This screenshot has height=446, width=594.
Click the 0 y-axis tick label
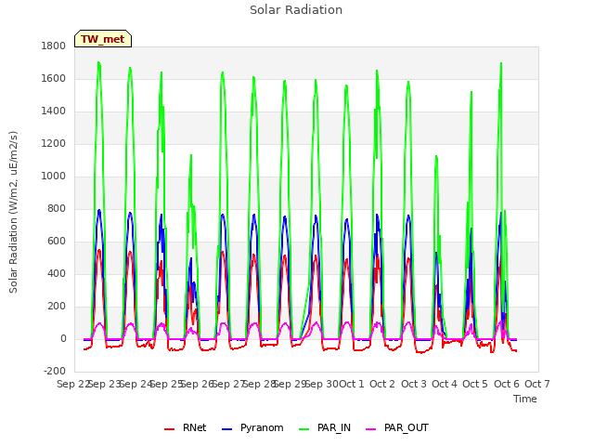(x=63, y=338)
